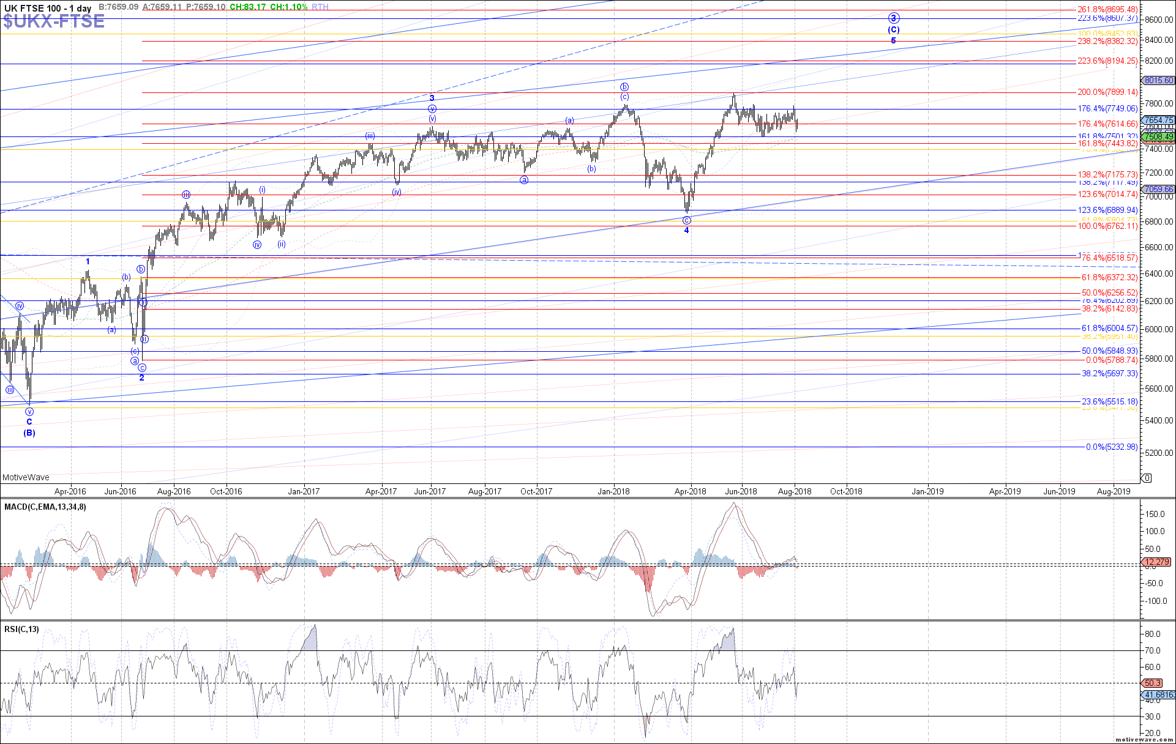This screenshot has width=1176, height=744.
Task: Click the Aug-2019 date axis label
Action: point(1114,491)
